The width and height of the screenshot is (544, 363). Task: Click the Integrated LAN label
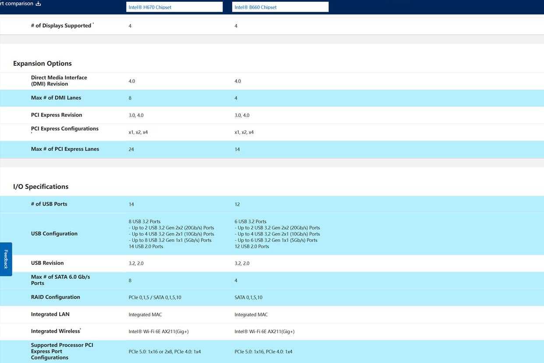pos(50,314)
